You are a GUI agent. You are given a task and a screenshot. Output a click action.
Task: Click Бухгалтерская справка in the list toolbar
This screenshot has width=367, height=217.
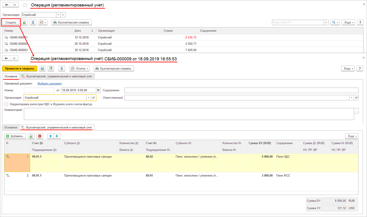tap(71, 22)
